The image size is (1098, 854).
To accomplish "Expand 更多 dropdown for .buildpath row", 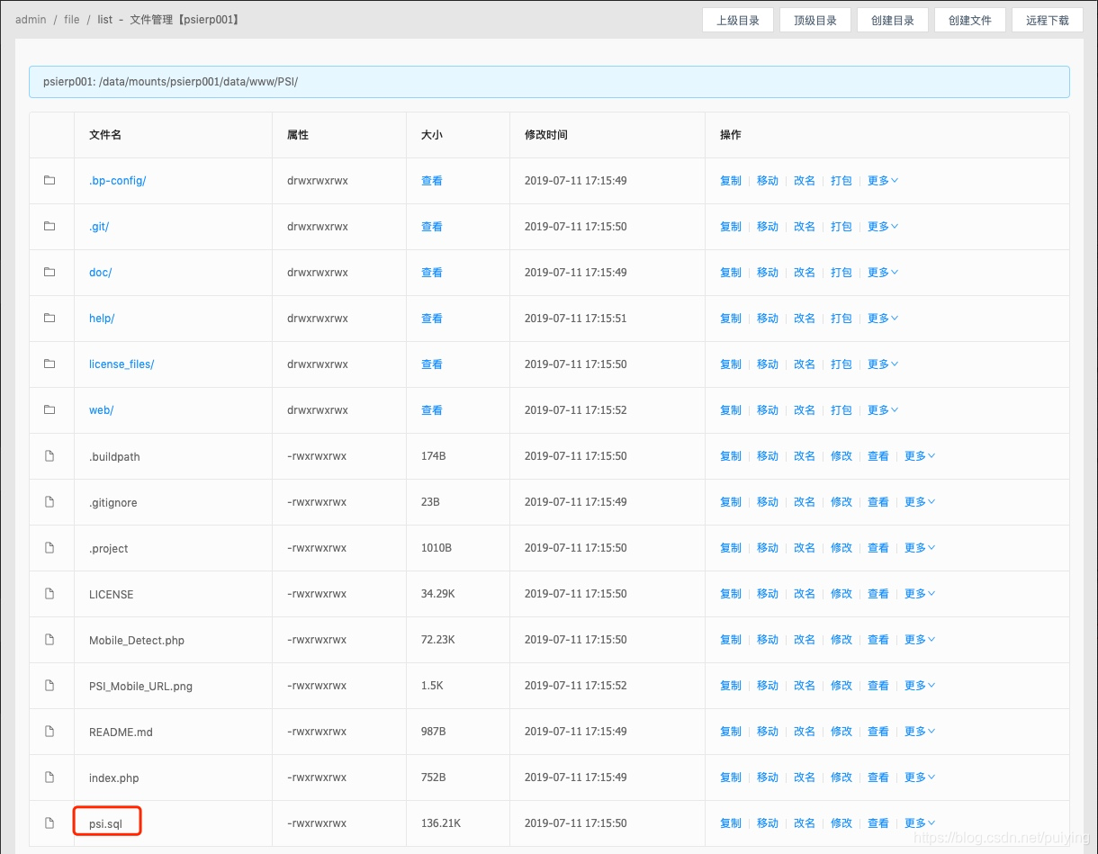I will coord(920,455).
